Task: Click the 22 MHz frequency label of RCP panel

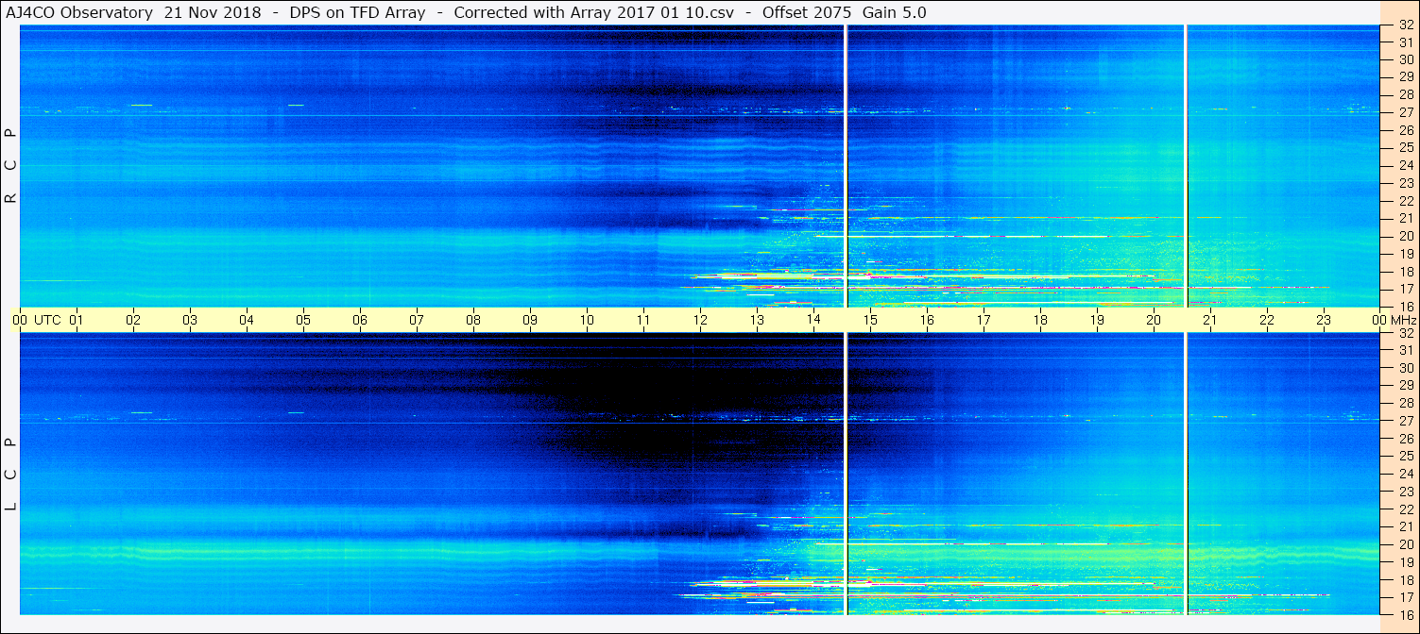Action: pyautogui.click(x=1405, y=201)
